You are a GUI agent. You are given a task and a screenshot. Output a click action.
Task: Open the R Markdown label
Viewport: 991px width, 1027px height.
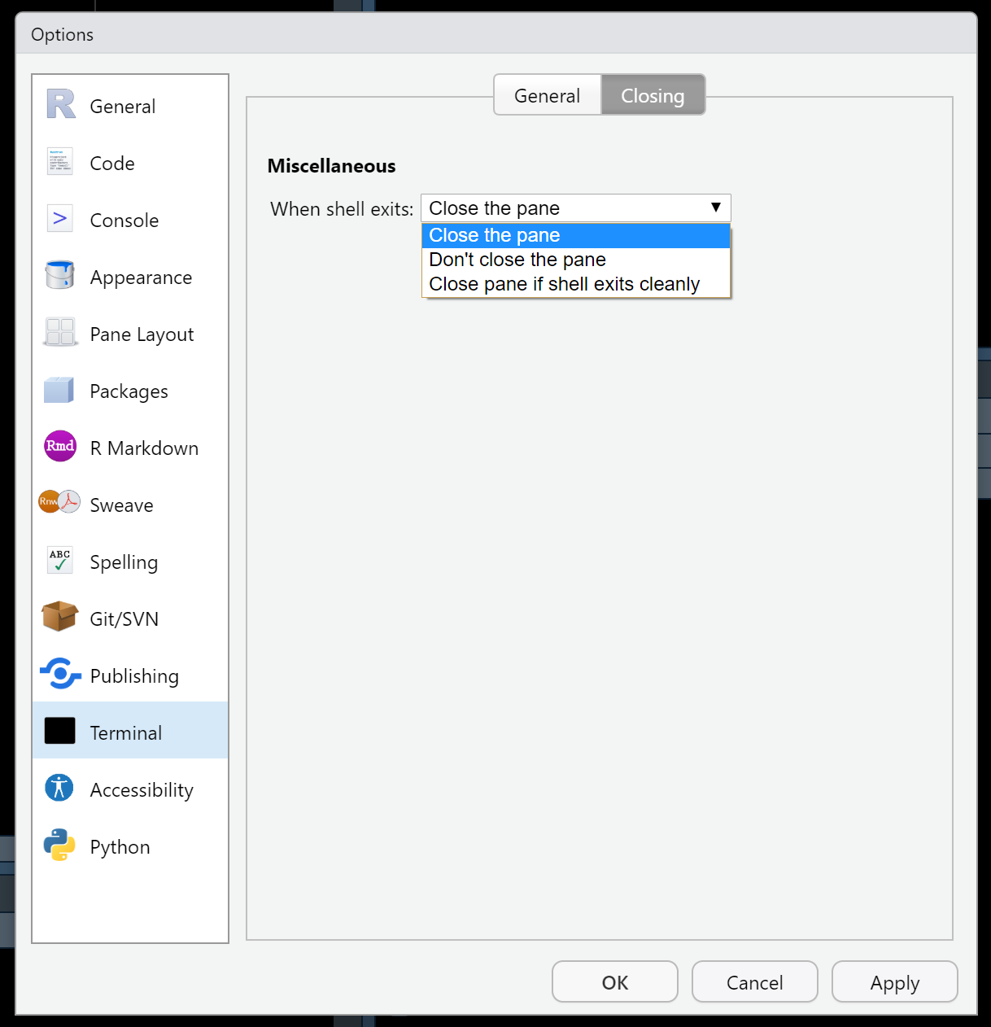pos(144,448)
